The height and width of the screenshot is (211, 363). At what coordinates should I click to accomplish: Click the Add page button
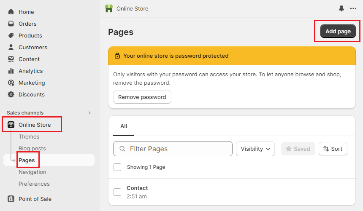(338, 32)
